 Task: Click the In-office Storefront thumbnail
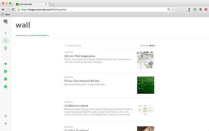click(x=146, y=129)
